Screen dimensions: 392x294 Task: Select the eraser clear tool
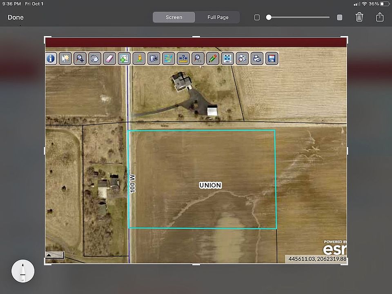[109, 58]
